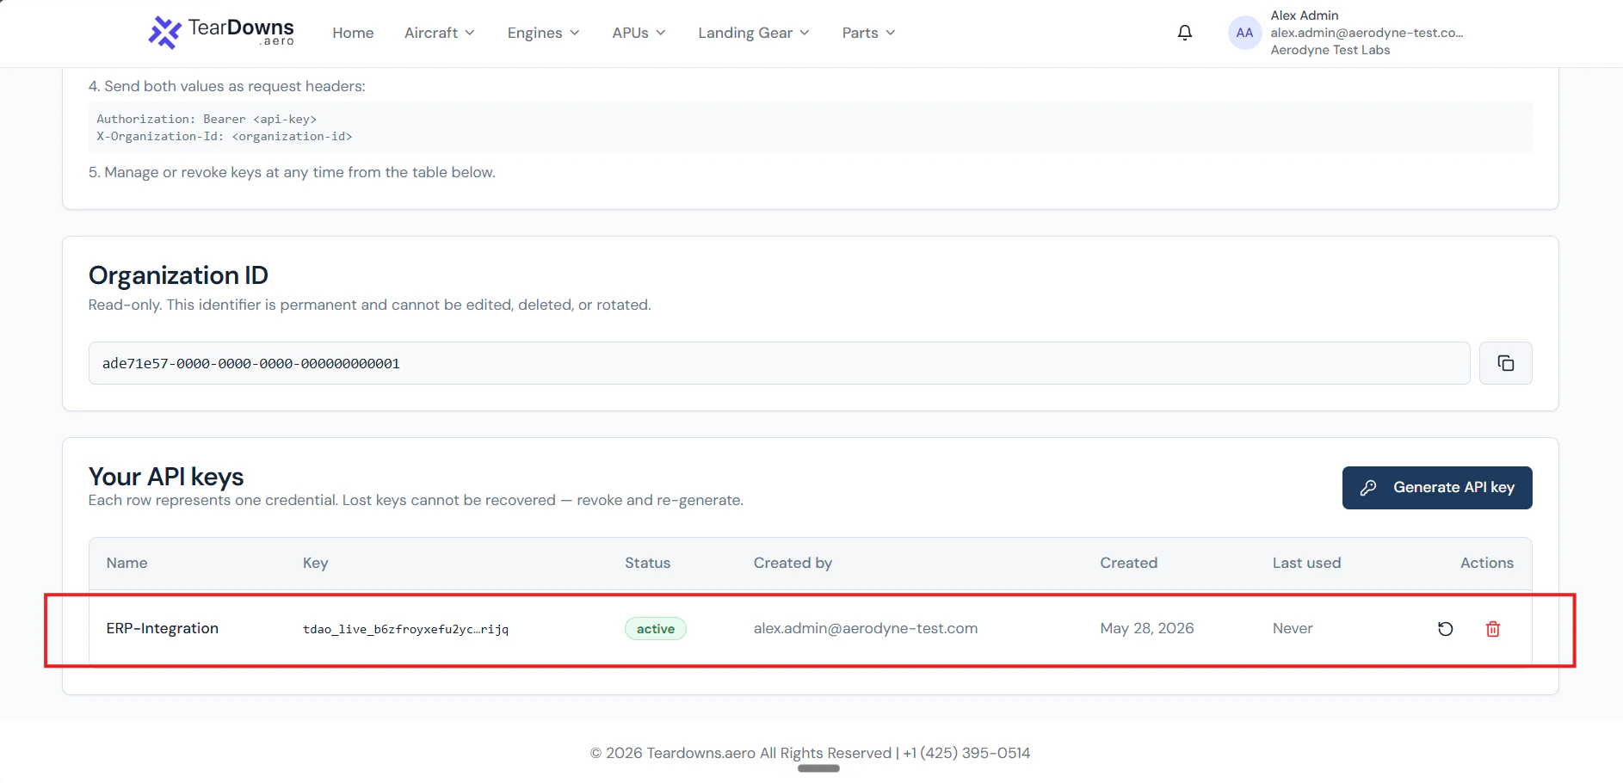Click the phone number in the footer

tap(966, 753)
